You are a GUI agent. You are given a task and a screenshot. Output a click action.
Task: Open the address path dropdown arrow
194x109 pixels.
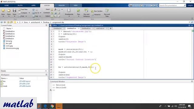(x=189, y=22)
